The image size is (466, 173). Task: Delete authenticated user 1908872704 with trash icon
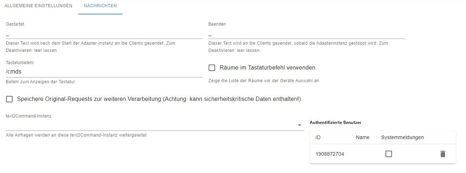(x=443, y=154)
